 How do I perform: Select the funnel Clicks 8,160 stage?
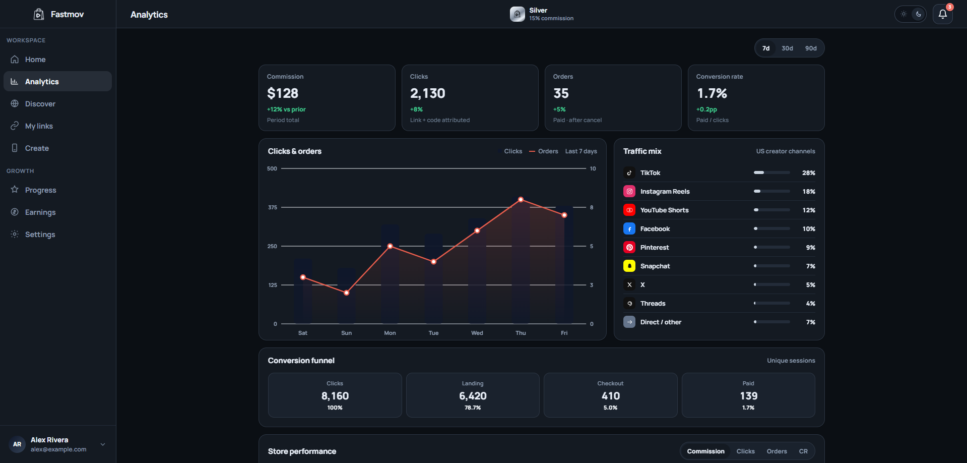[x=335, y=395]
